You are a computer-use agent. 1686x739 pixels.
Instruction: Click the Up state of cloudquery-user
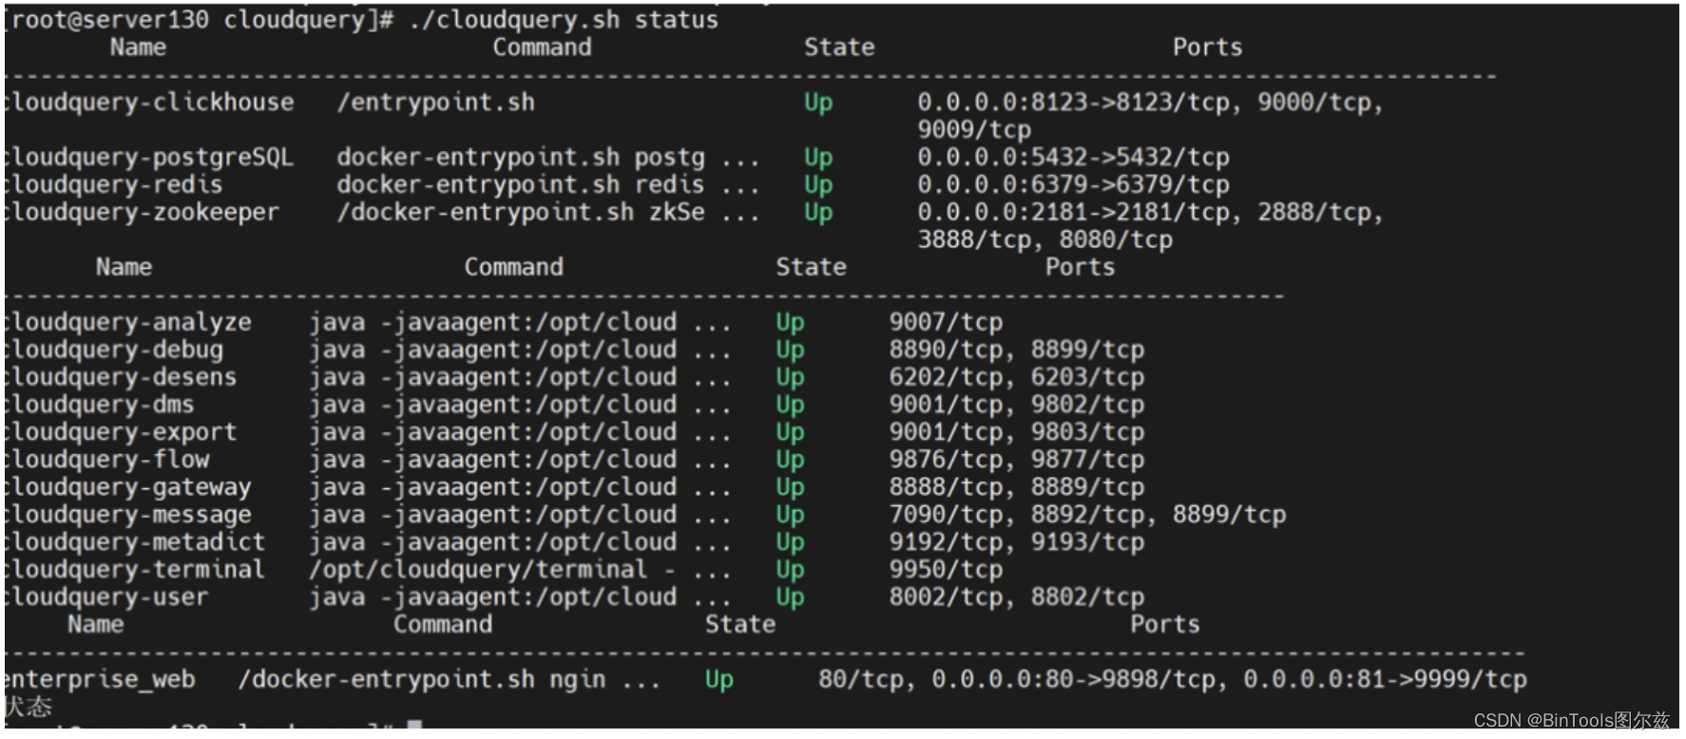tap(790, 599)
